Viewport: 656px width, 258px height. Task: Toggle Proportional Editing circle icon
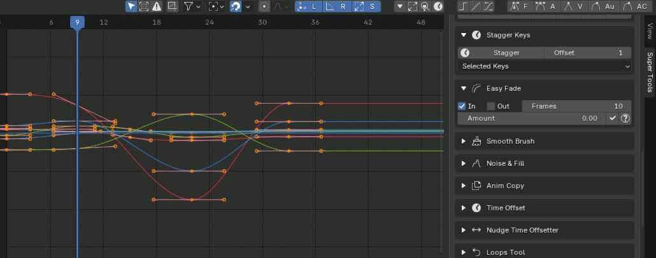264,6
